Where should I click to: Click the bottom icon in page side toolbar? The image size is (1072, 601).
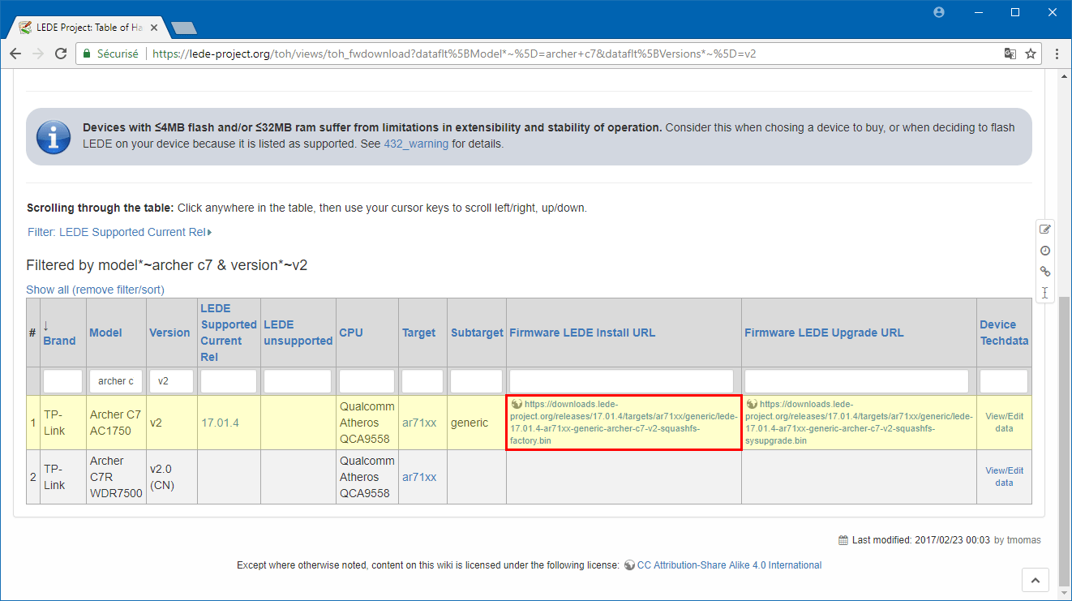click(x=1045, y=293)
